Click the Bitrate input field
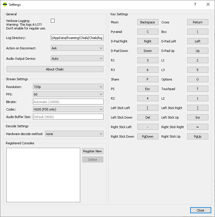The image size is (215, 217). 68,102
